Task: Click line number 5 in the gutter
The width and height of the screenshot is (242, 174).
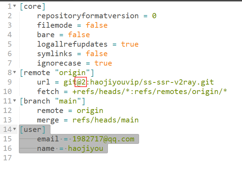Action: [9, 44]
